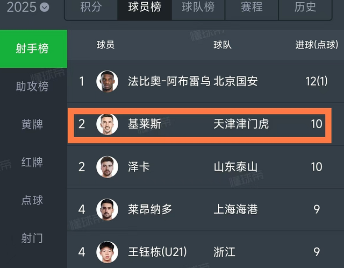
Task: Tap 王钰栋(U21)'s player avatar
Action: pyautogui.click(x=107, y=252)
